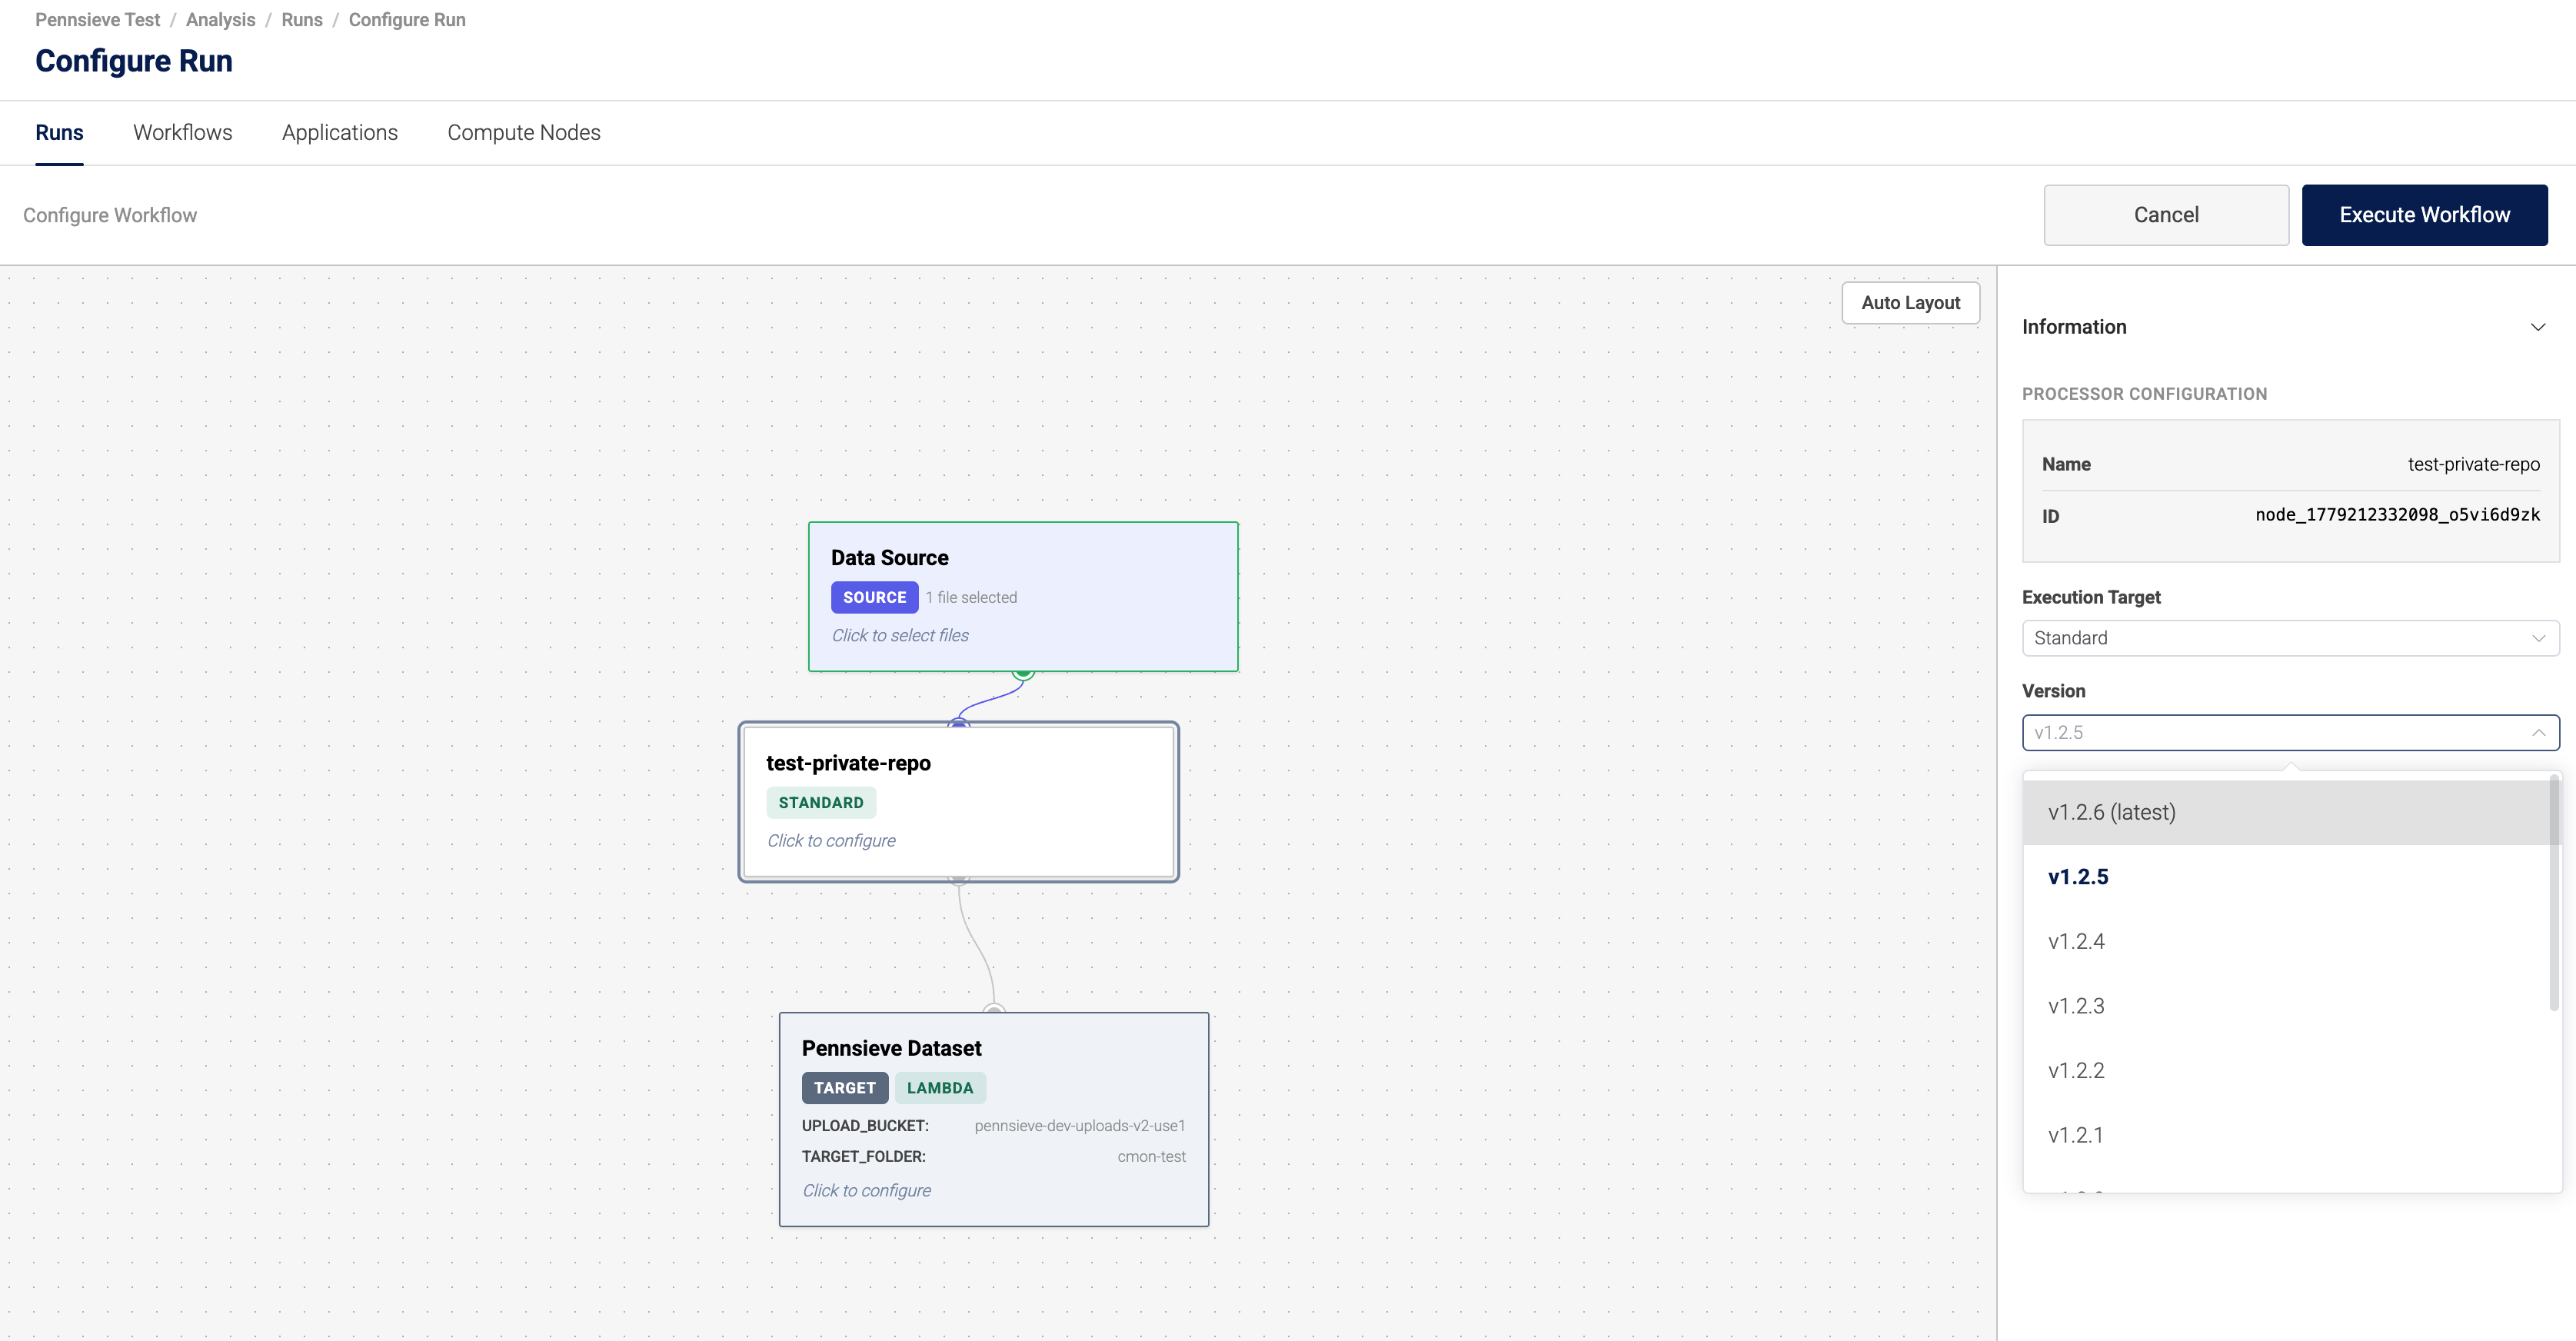The height and width of the screenshot is (1341, 2576).
Task: Collapse the Information panel chevron
Action: click(2537, 327)
